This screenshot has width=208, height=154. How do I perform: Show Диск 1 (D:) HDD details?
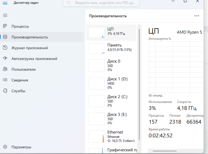[x=111, y=83]
